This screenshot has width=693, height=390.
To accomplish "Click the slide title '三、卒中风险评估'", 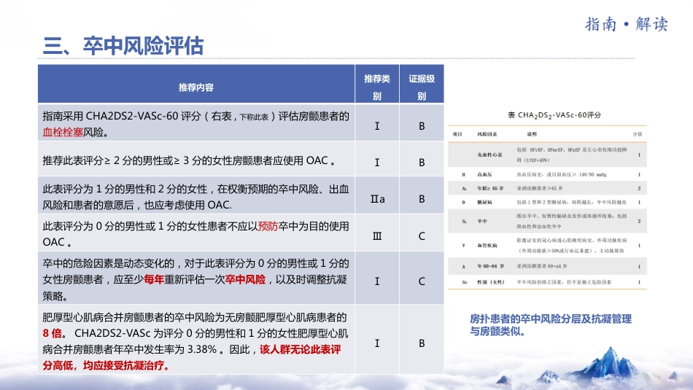I will [123, 46].
